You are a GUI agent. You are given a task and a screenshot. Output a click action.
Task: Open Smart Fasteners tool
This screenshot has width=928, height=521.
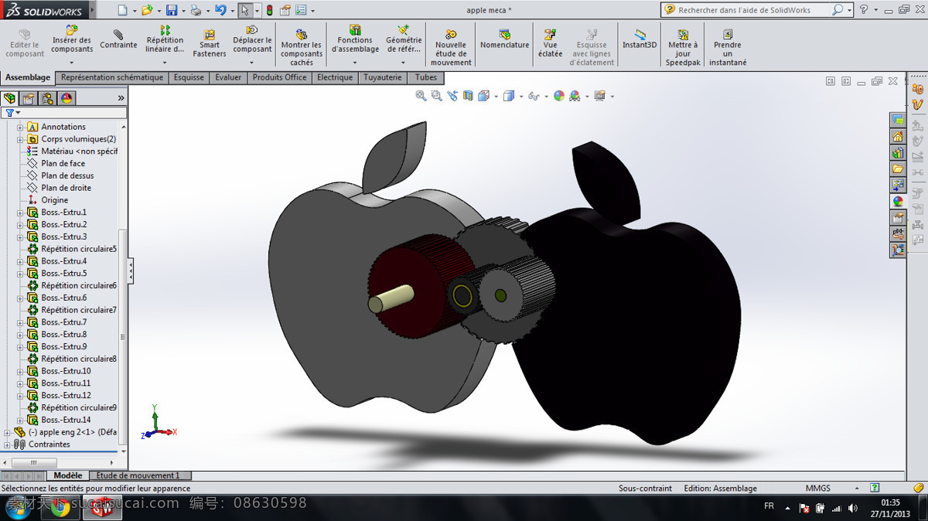click(210, 43)
